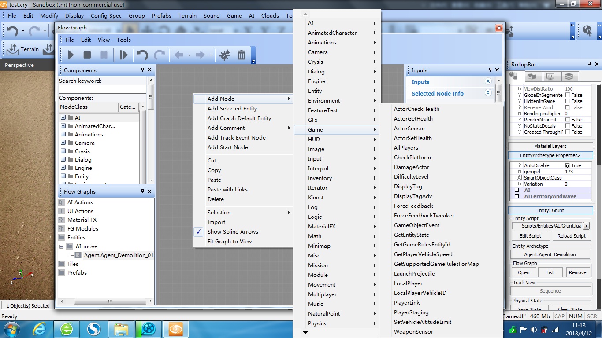Pin the RollupBar panel

pos(590,64)
